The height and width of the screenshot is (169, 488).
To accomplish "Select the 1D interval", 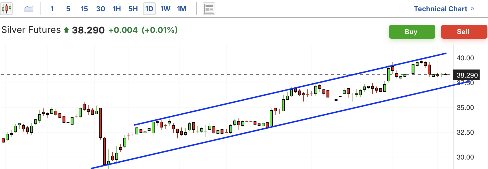I will 149,9.
